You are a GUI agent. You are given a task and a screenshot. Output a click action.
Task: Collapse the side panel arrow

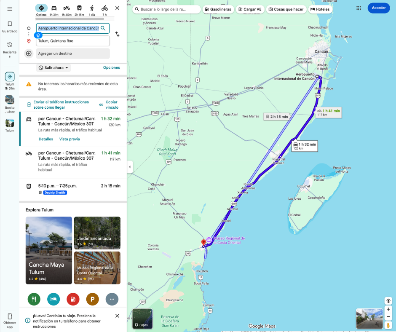pos(130,167)
